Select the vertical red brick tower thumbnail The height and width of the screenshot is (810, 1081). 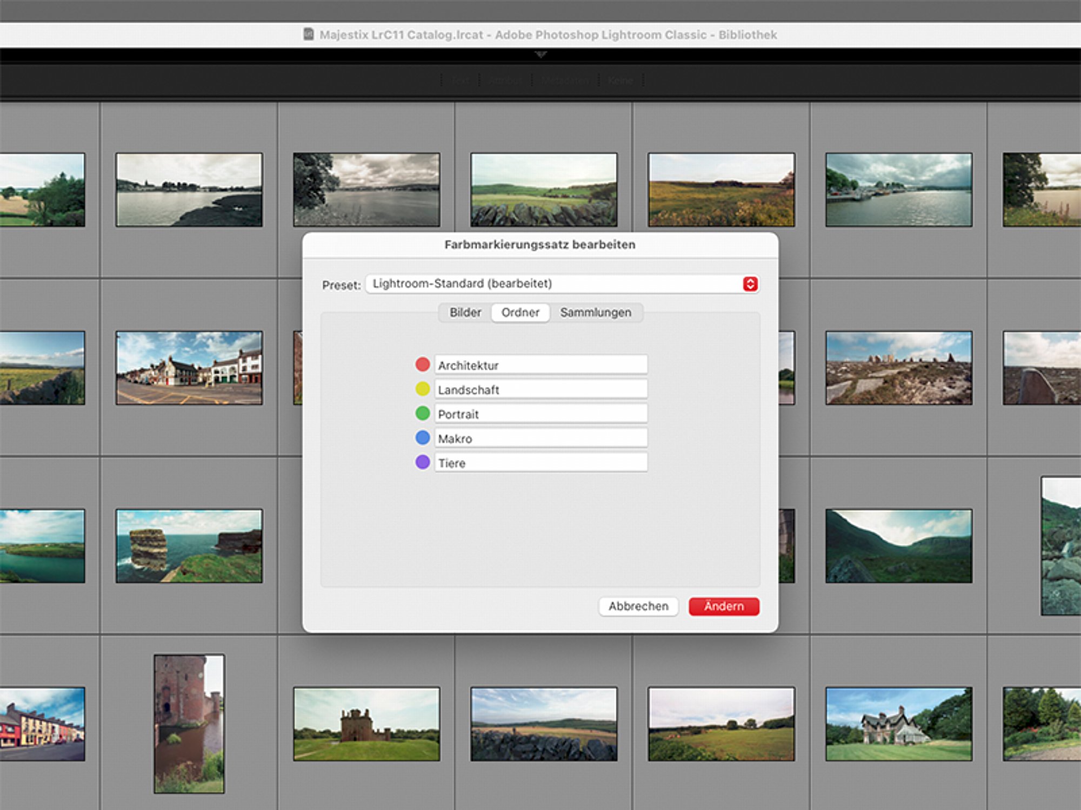pyautogui.click(x=189, y=724)
